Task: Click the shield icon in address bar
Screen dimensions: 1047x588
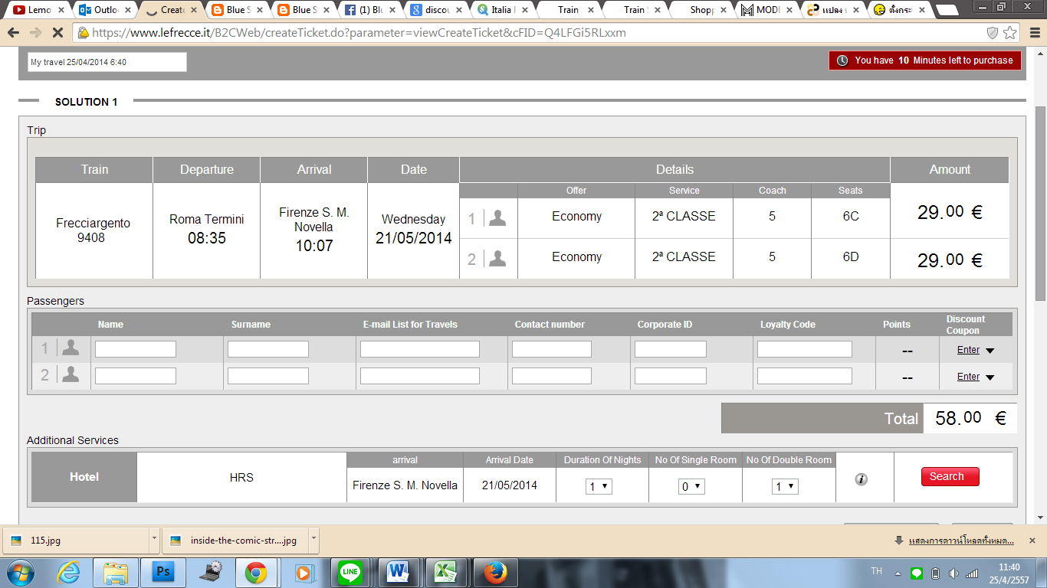Action: coord(993,33)
